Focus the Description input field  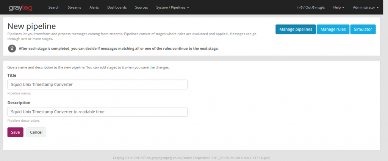(x=97, y=112)
